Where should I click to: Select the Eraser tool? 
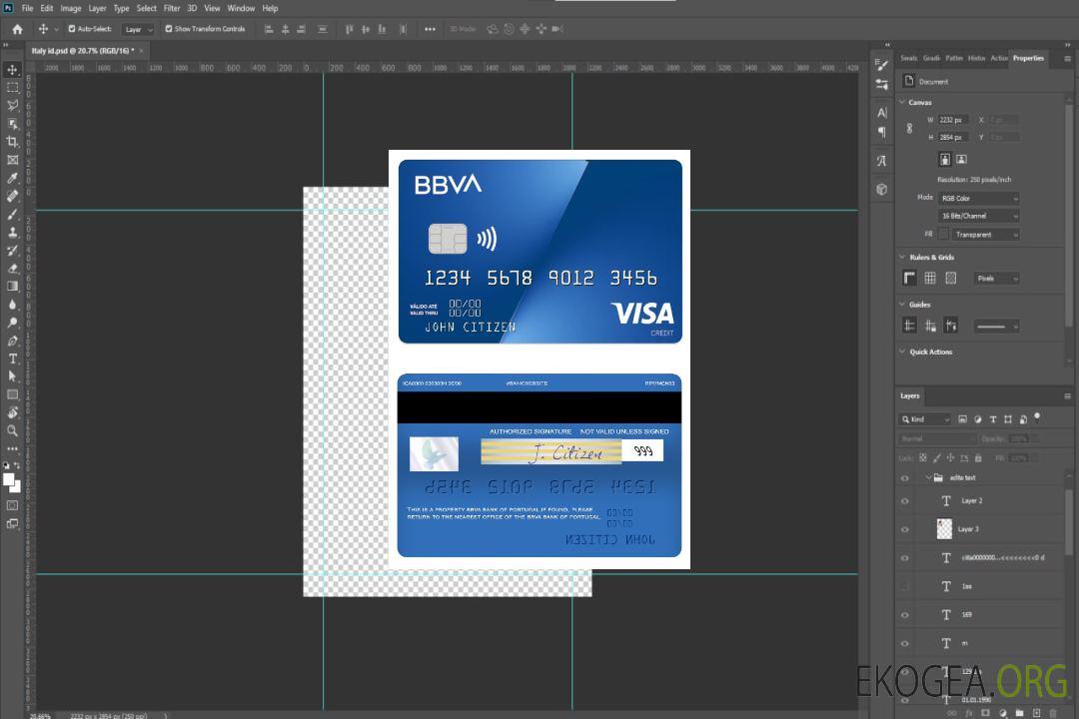pyautogui.click(x=12, y=268)
